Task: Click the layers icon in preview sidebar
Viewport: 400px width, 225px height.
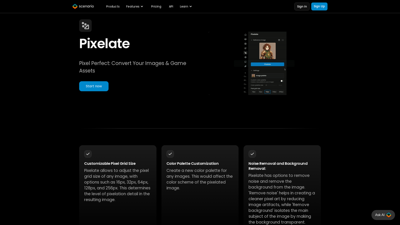Action: tap(245, 39)
